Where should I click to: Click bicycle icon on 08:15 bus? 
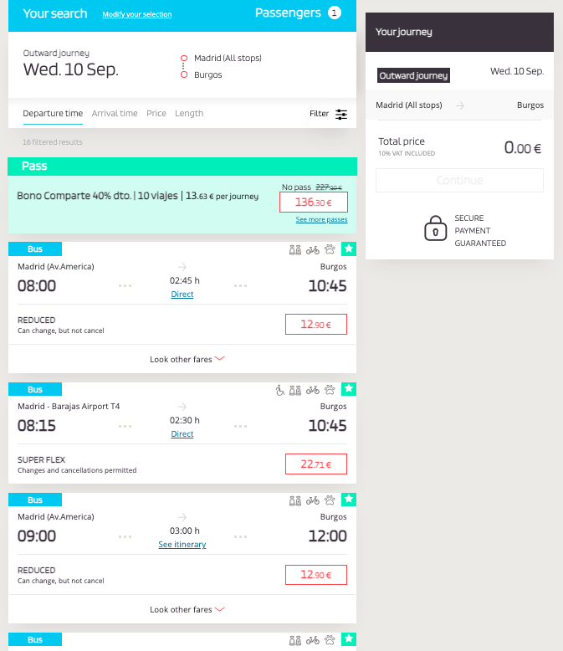(313, 389)
